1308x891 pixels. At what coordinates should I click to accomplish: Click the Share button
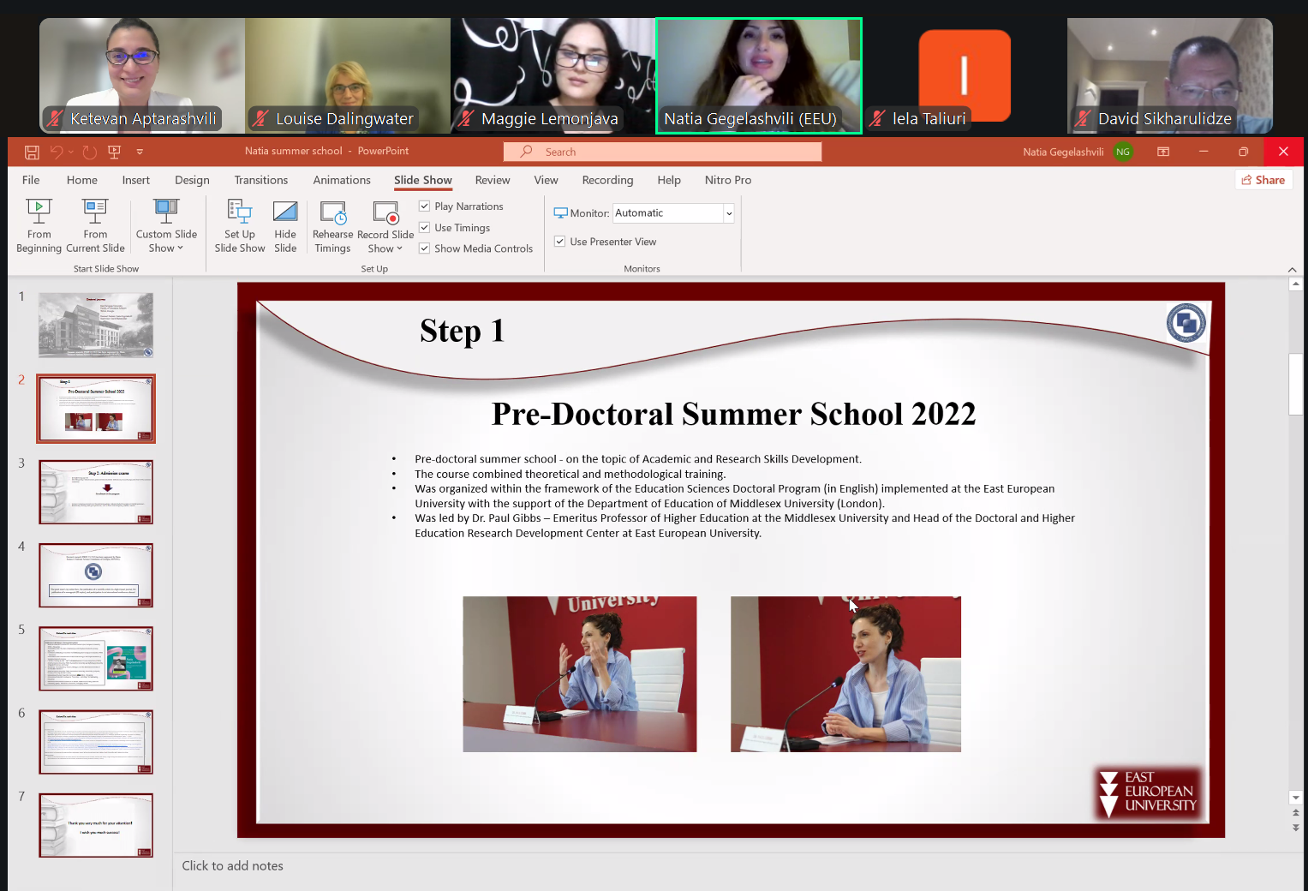point(1263,180)
